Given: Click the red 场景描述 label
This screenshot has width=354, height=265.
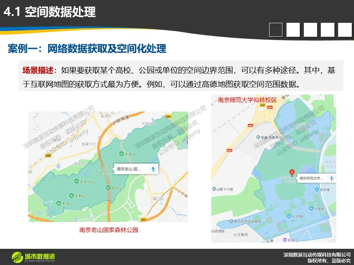Looking at the screenshot, I should coord(38,70).
